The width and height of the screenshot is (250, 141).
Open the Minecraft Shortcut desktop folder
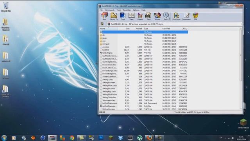pyautogui.click(x=5, y=91)
